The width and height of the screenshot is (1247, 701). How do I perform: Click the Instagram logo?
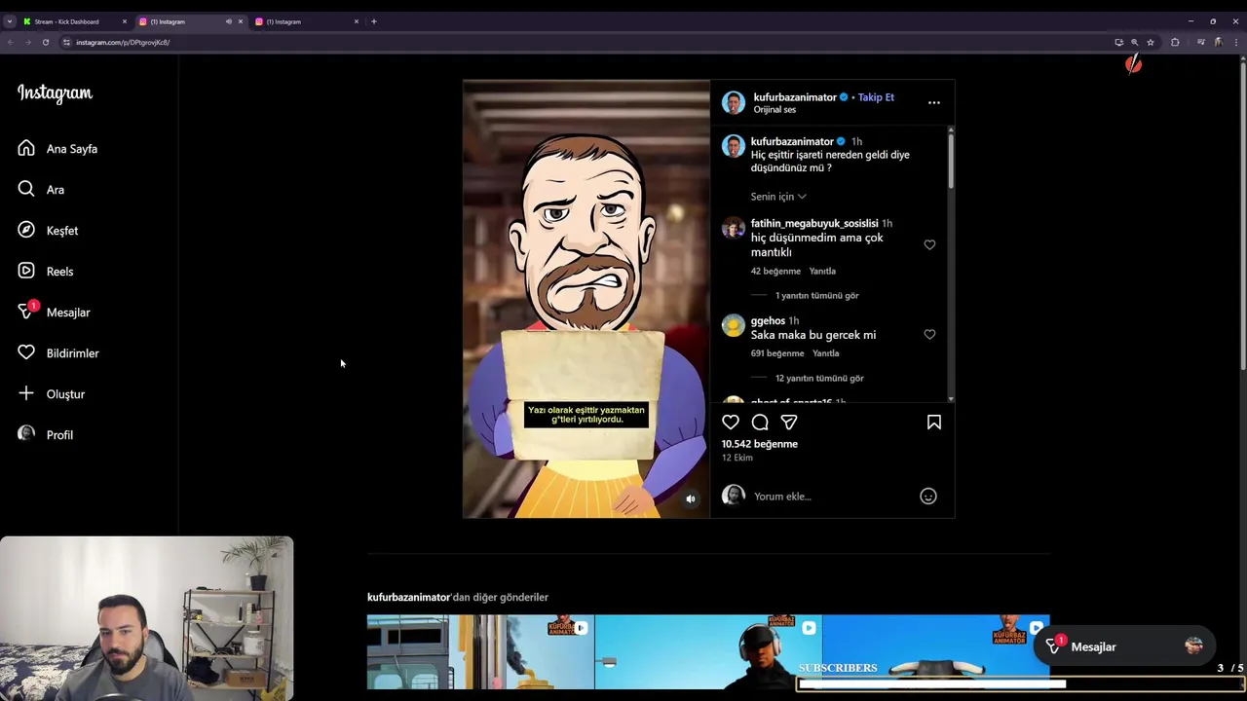pos(55,93)
